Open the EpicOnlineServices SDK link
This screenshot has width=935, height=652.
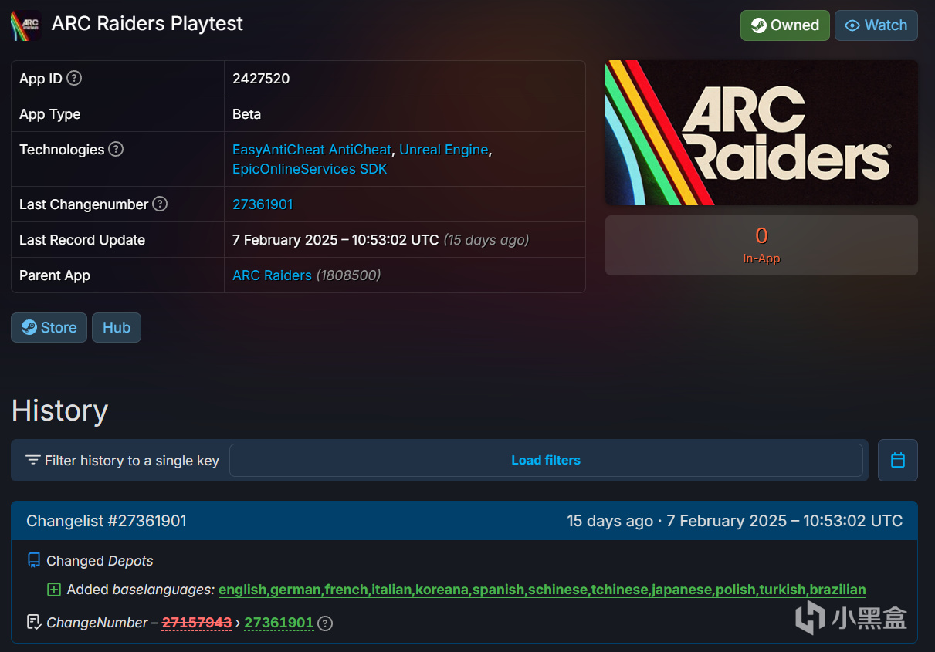pyautogui.click(x=310, y=168)
